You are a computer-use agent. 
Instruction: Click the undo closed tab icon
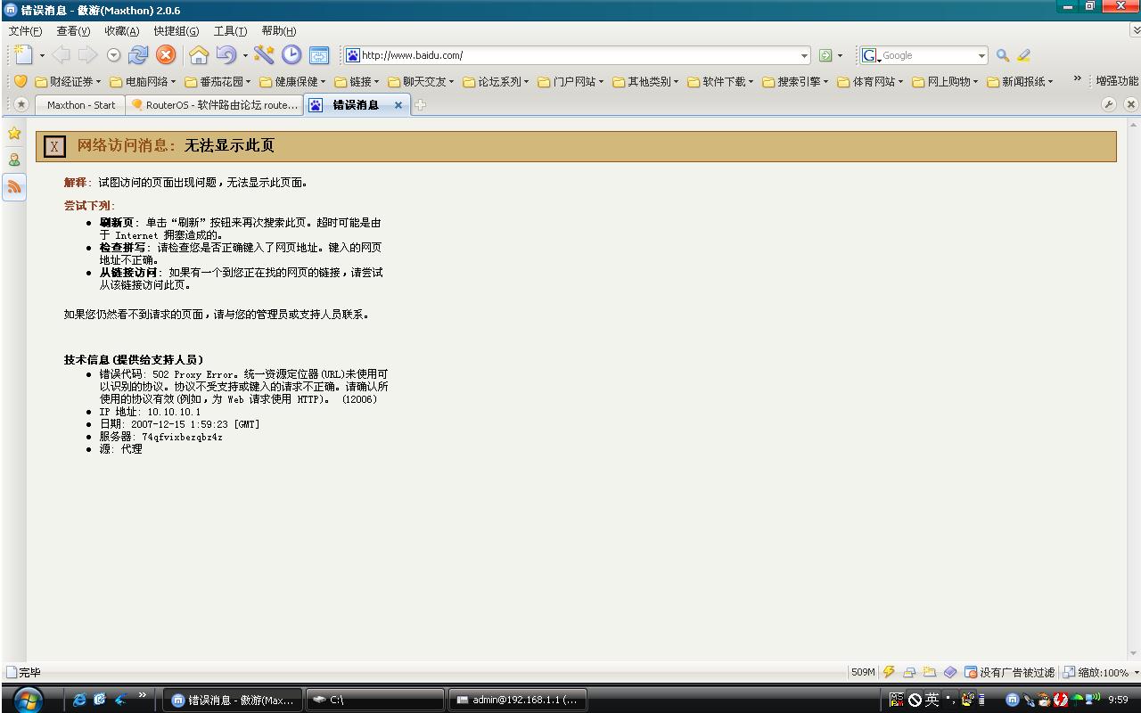(x=226, y=55)
